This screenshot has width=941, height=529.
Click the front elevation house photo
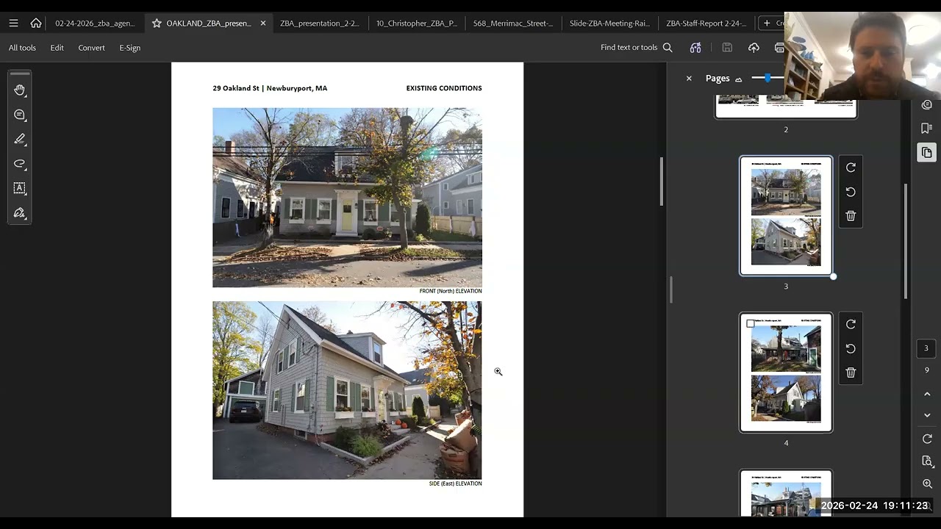[347, 198]
